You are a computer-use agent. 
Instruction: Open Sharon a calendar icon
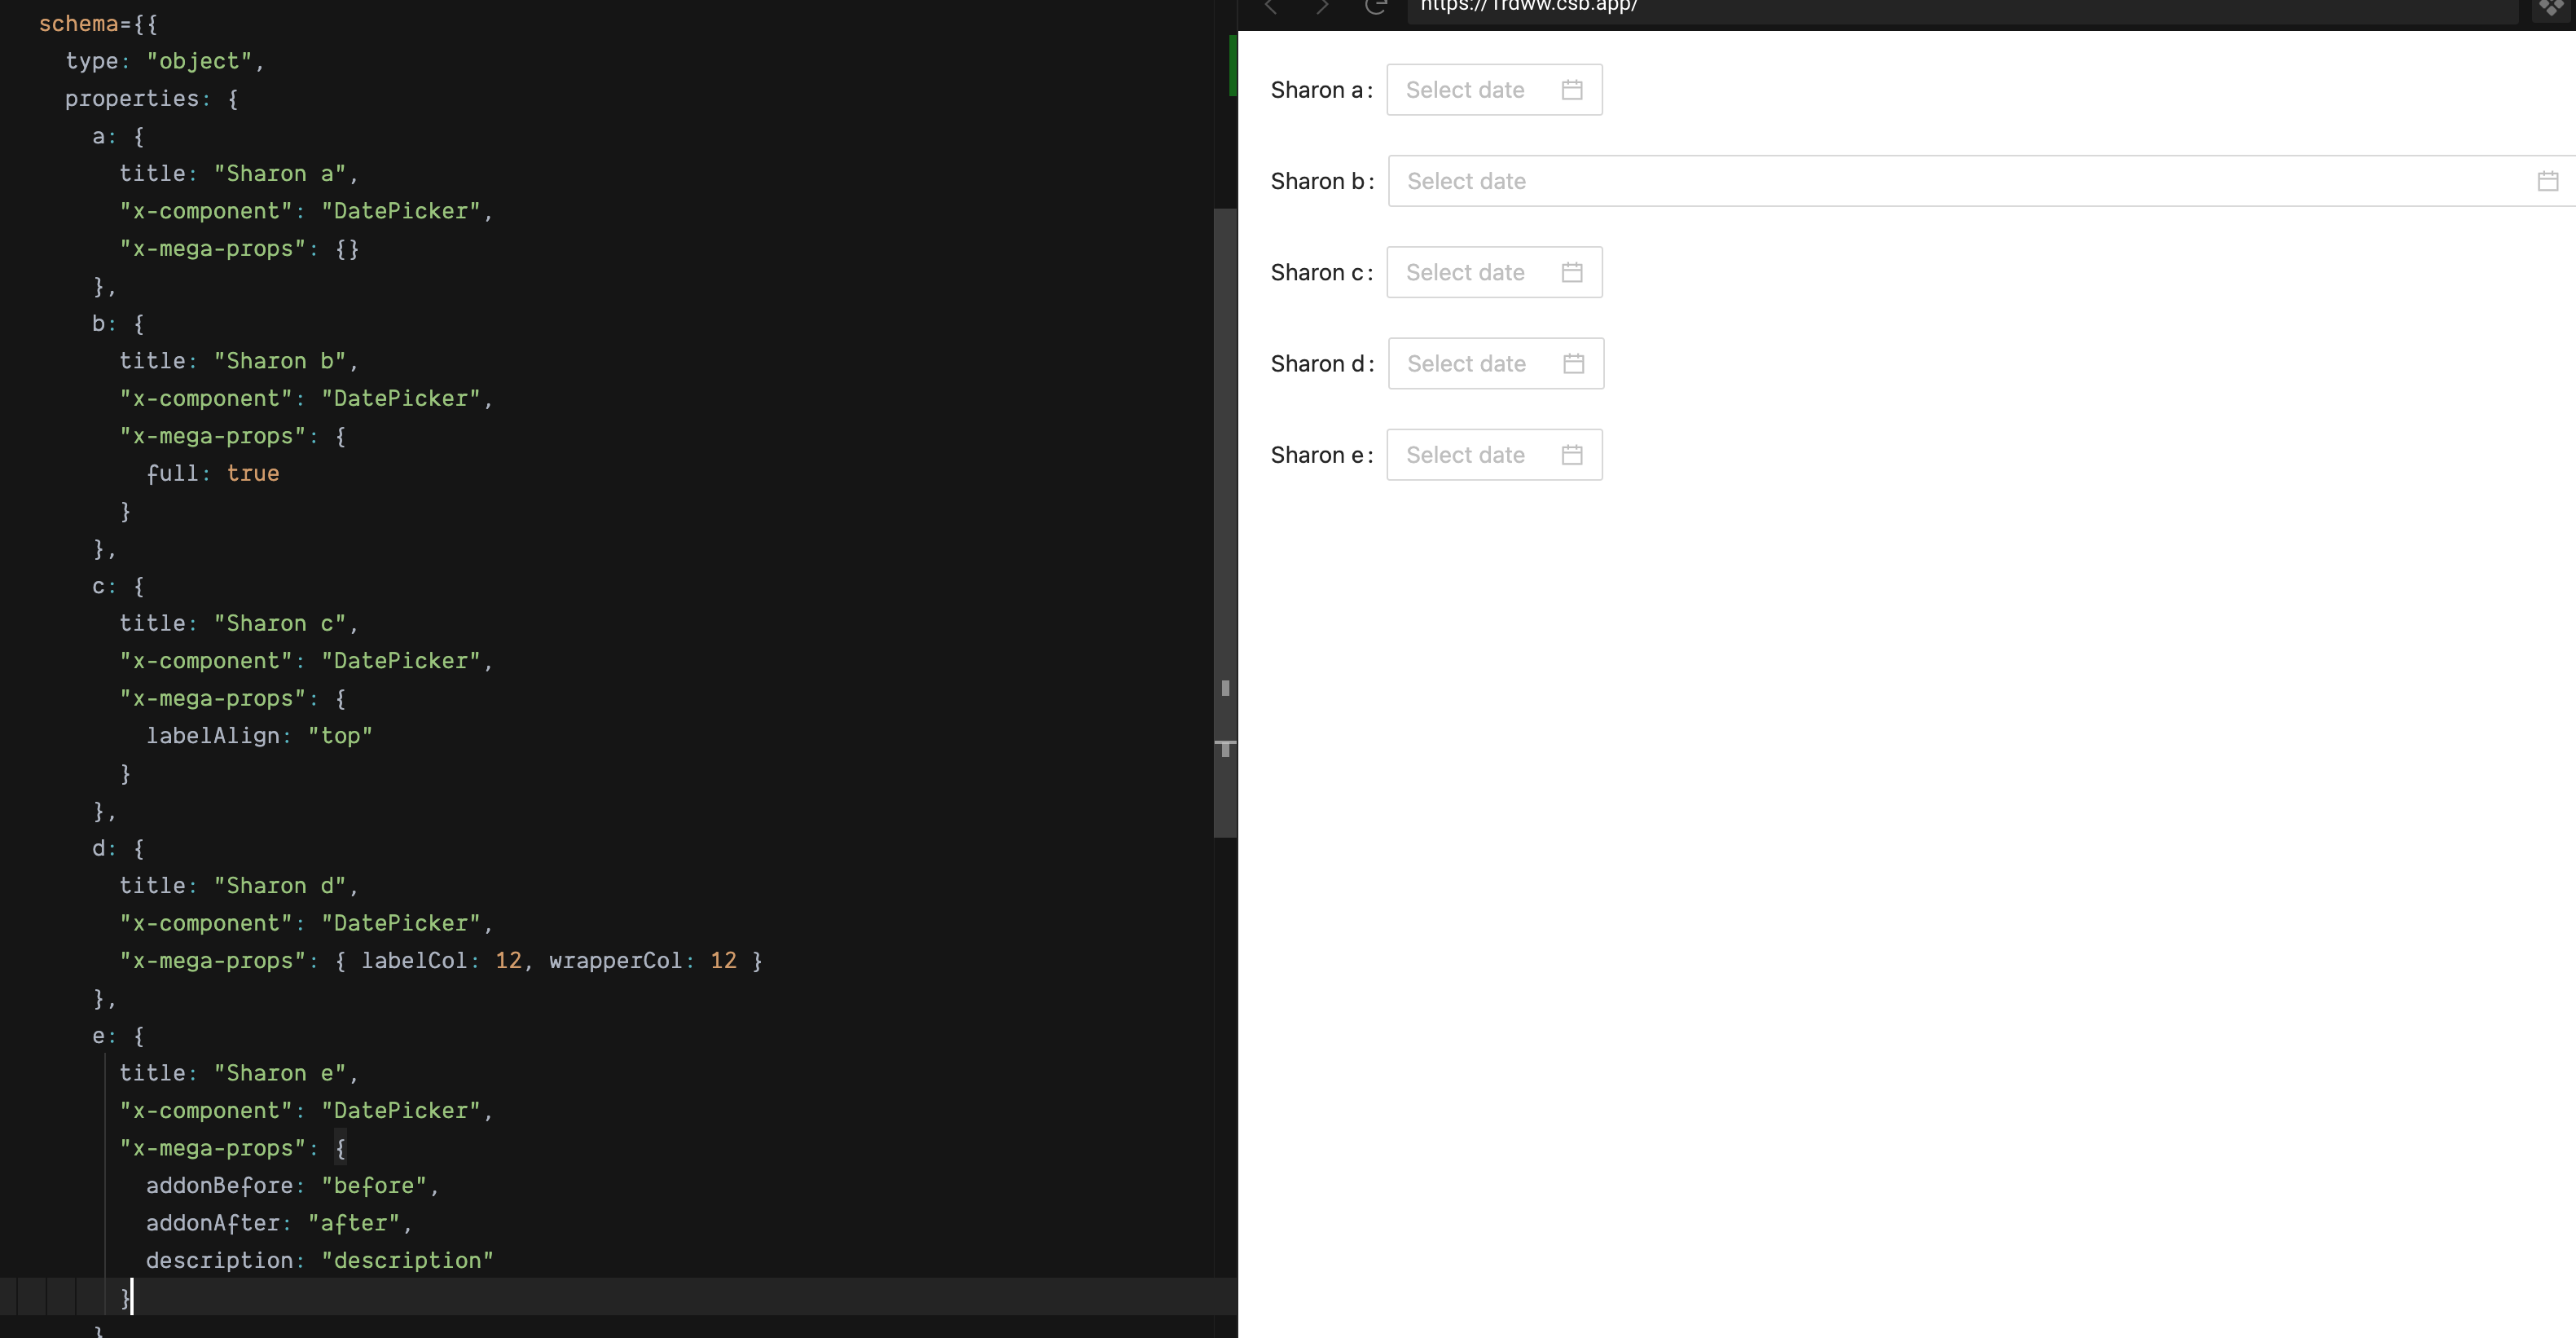[x=1571, y=89]
